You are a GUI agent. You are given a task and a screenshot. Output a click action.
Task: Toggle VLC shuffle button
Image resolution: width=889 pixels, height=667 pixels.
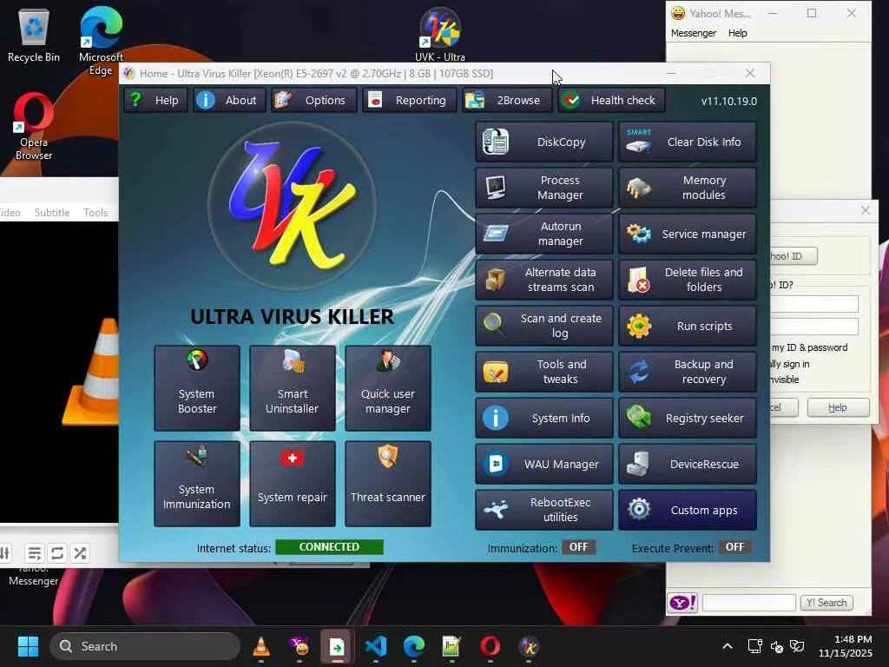[x=80, y=553]
